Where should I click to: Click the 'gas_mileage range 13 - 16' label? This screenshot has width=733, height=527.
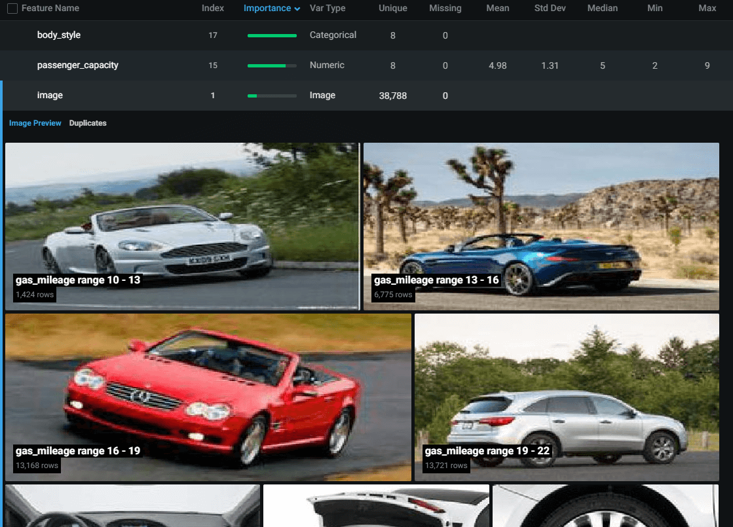pyautogui.click(x=436, y=280)
